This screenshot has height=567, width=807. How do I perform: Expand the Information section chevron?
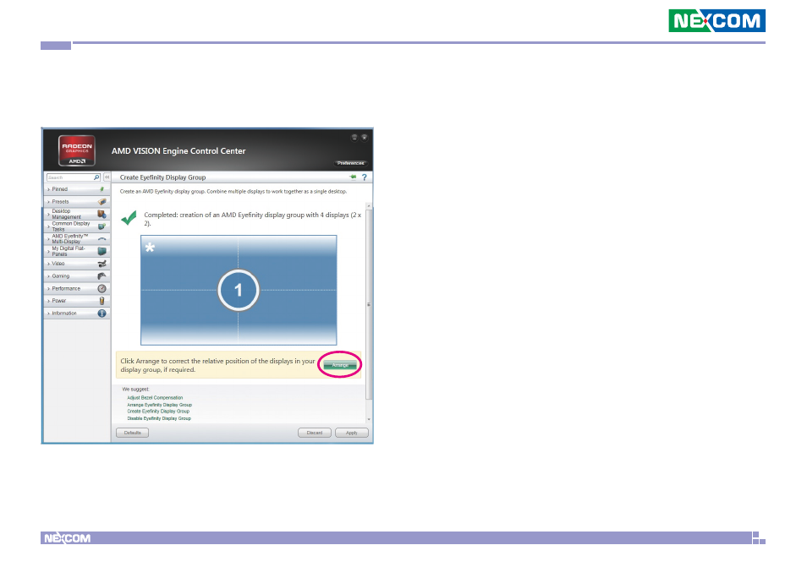pos(48,313)
